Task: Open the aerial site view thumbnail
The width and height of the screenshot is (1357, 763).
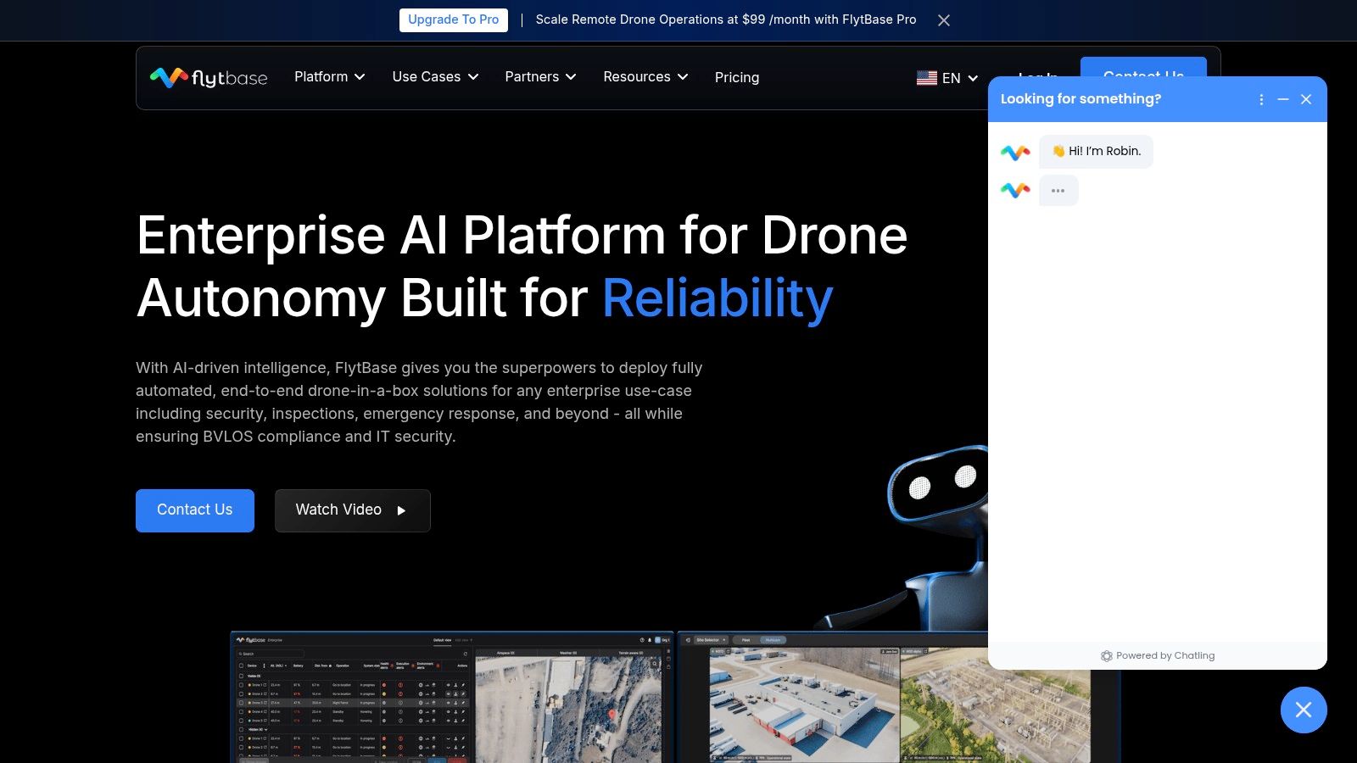Action: coord(899,697)
